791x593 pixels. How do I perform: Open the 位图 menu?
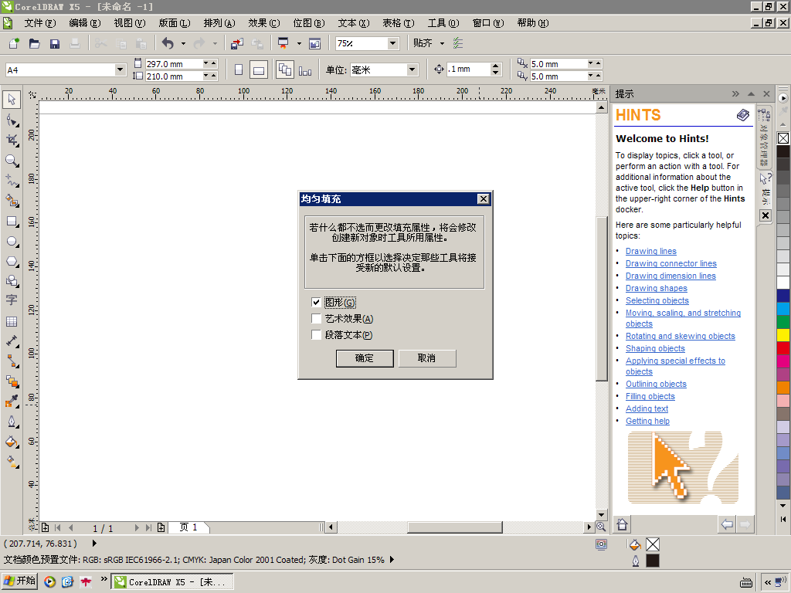pyautogui.click(x=308, y=23)
